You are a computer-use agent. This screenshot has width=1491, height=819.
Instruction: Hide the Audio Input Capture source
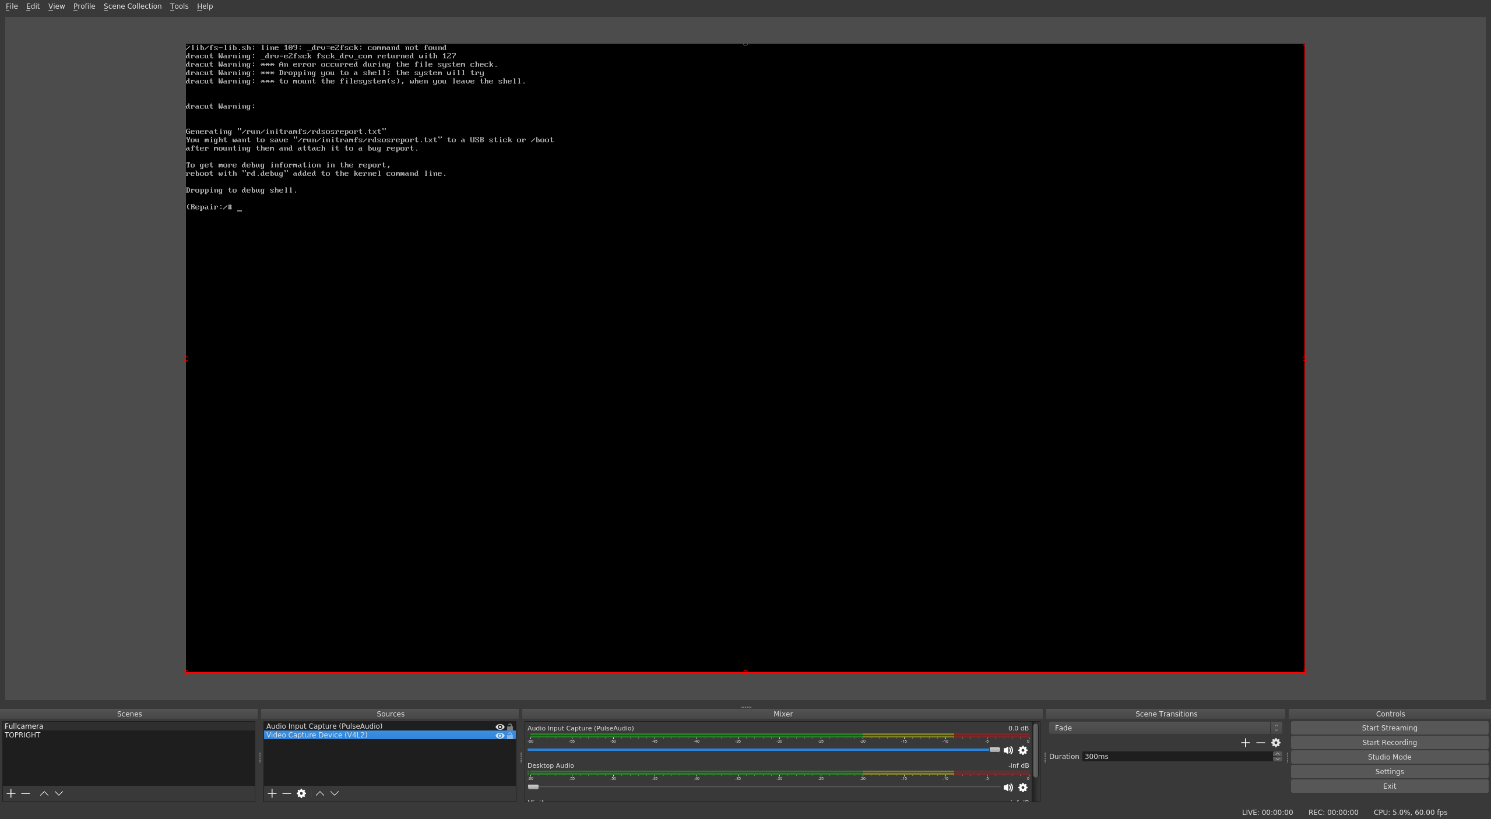point(500,726)
